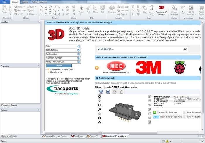Click Import PCB icon
This screenshot has width=205, height=143.
pos(151,8)
